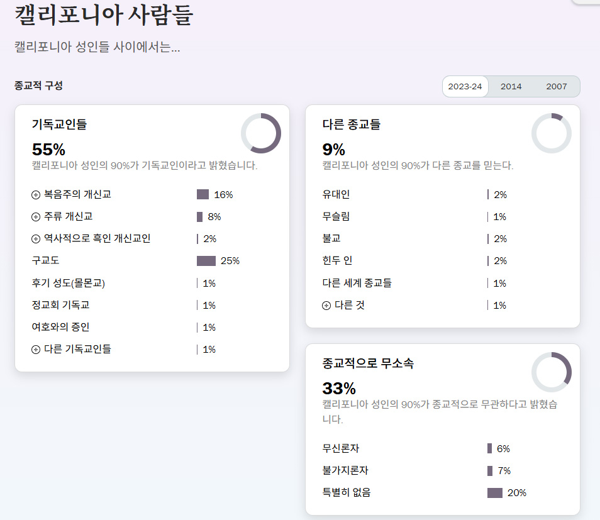Switch to the 2007 year option
This screenshot has height=520, width=600.
(556, 87)
